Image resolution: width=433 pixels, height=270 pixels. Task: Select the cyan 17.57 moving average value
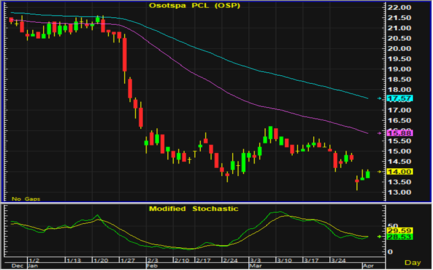pos(400,99)
